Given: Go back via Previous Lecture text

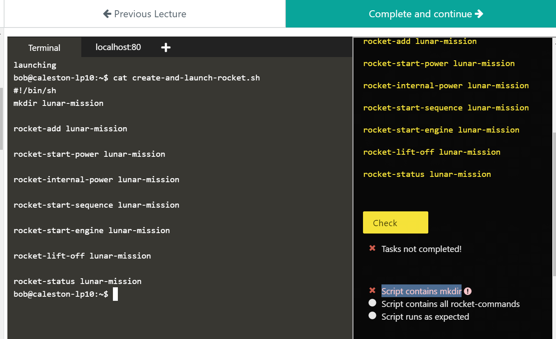Looking at the screenshot, I should tap(150, 14).
